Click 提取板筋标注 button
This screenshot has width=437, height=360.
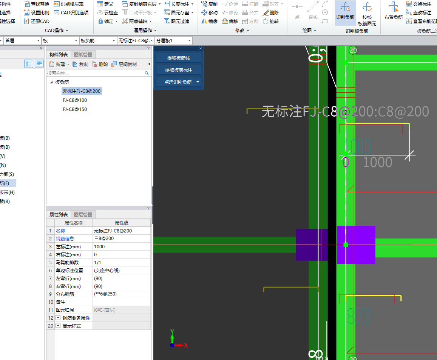(x=179, y=70)
